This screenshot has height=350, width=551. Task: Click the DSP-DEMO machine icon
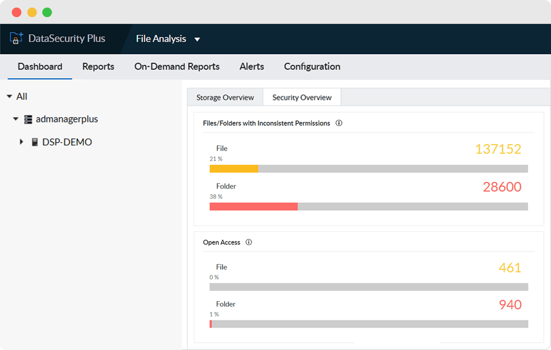pyautogui.click(x=35, y=142)
